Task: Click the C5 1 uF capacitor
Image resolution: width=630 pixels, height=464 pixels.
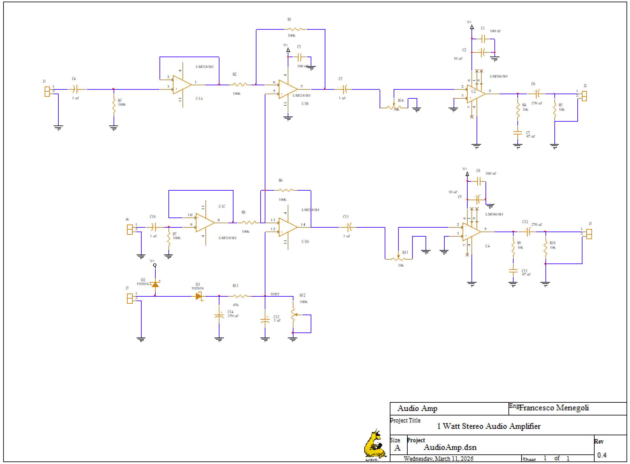Action: [x=345, y=89]
